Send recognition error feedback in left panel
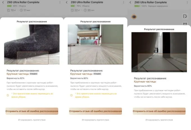Viewport: 191px width, 130px height. [x=32, y=111]
